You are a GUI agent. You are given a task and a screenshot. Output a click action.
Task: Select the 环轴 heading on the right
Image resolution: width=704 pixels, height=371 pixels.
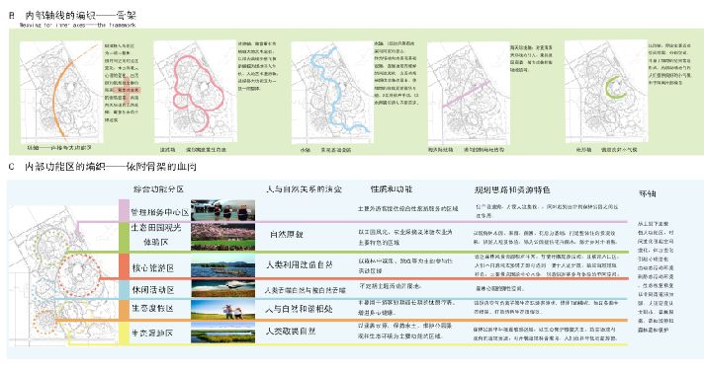[x=647, y=193]
